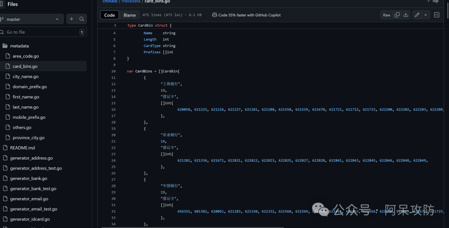Viewport: 449px width, 228px height.
Task: Click the "工商银行" string
Action: [x=171, y=84]
